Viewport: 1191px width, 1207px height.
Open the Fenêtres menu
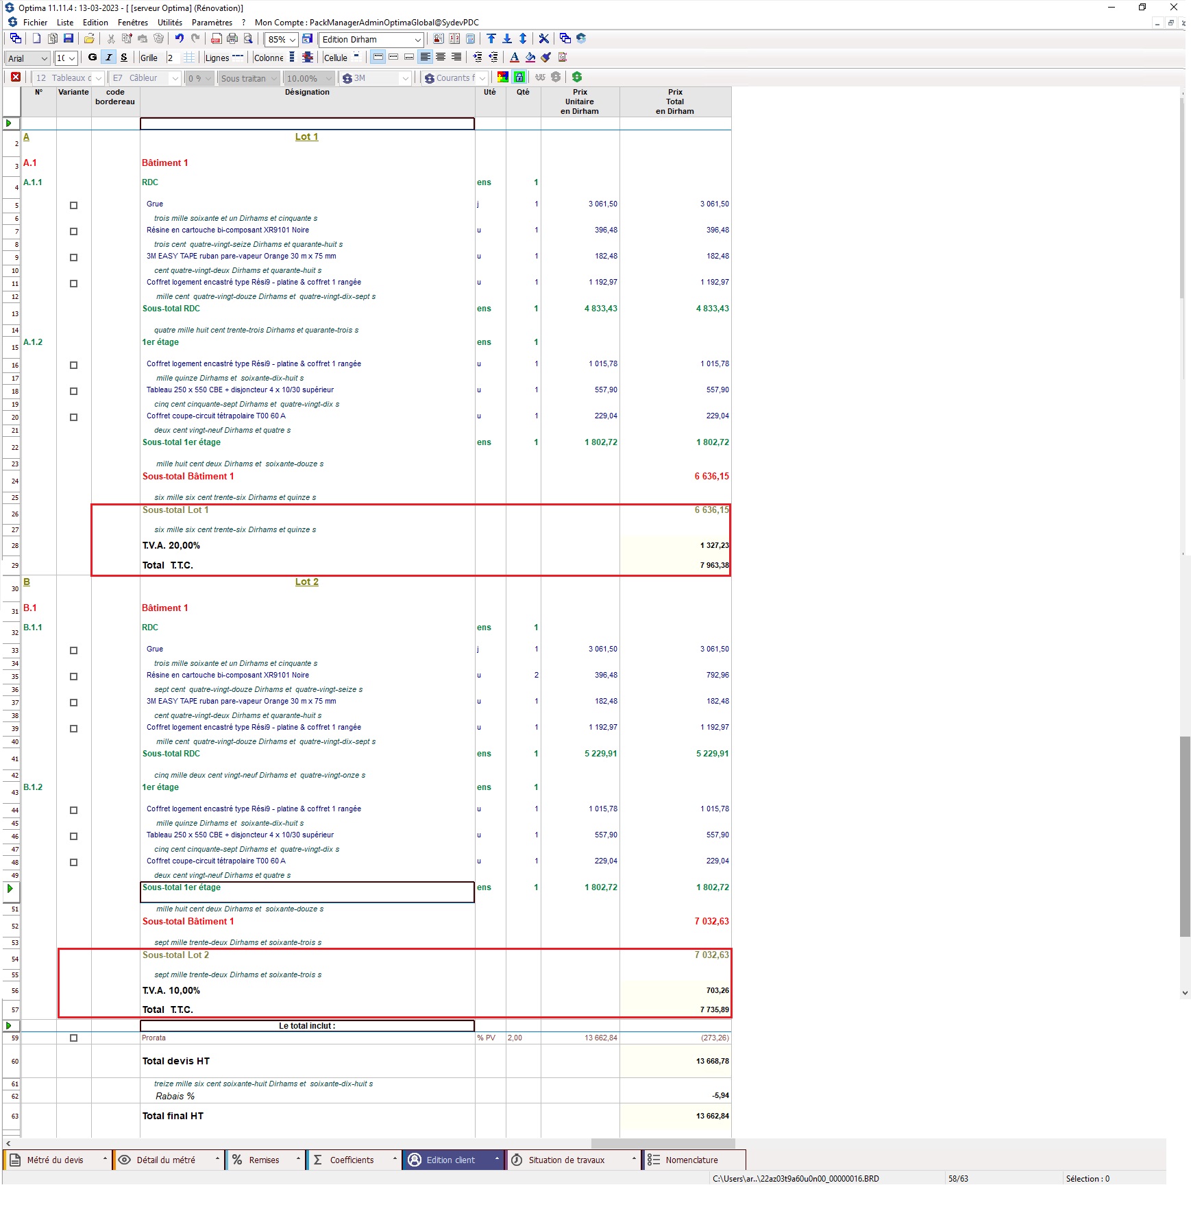(x=133, y=23)
